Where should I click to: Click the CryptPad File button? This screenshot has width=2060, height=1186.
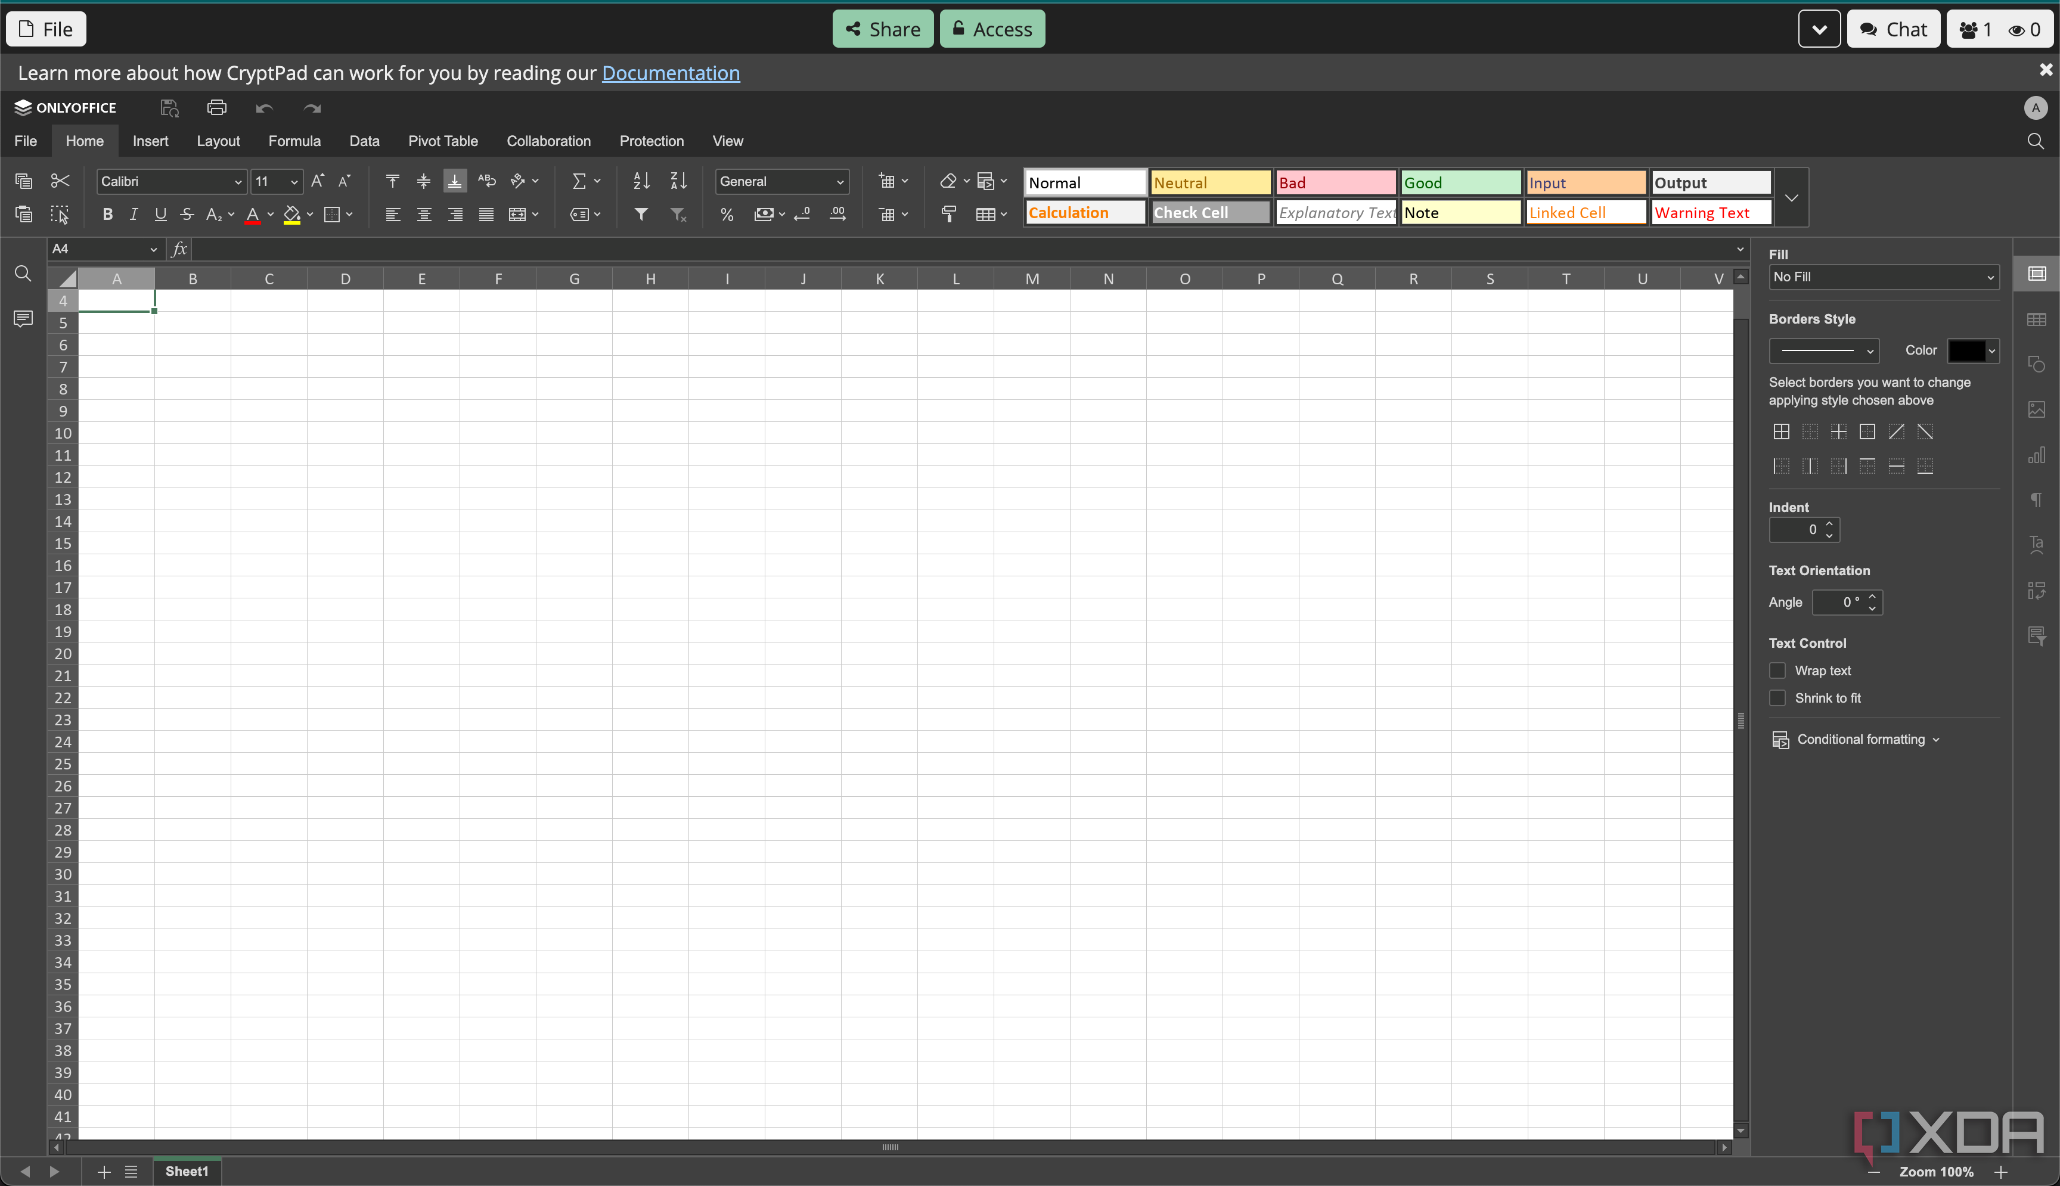tap(46, 29)
